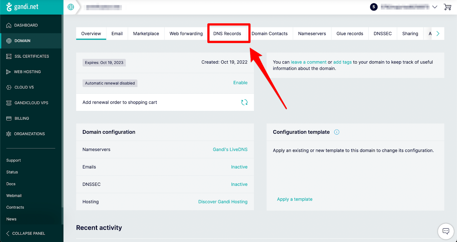
Task: Open the globe domain icon in header
Action: click(x=71, y=7)
